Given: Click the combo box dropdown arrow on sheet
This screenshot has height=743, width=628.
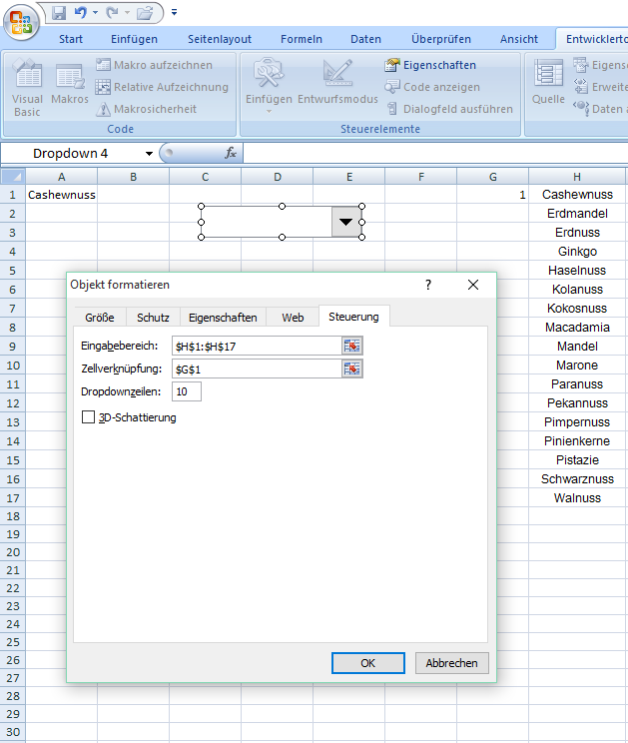Looking at the screenshot, I should pos(346,223).
